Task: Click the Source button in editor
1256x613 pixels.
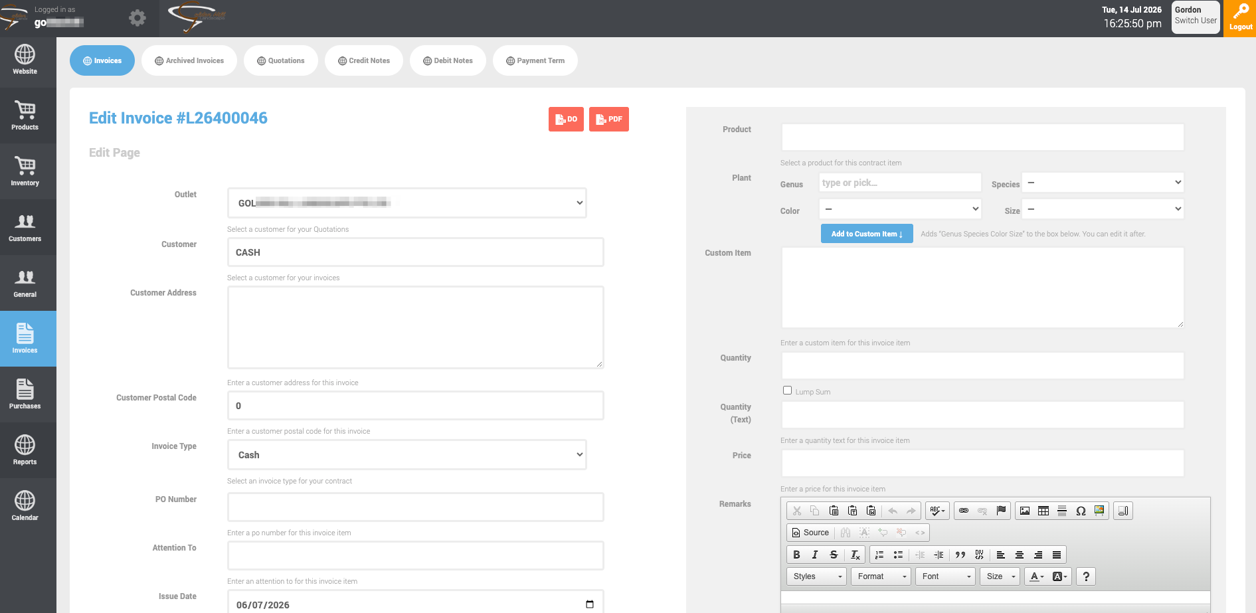Action: (x=810, y=533)
